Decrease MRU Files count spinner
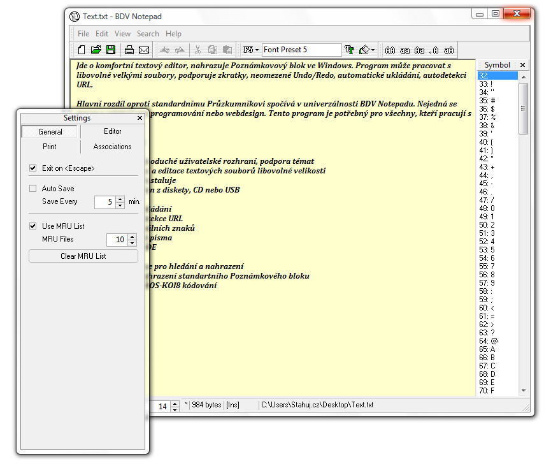551x466 pixels. (x=132, y=243)
